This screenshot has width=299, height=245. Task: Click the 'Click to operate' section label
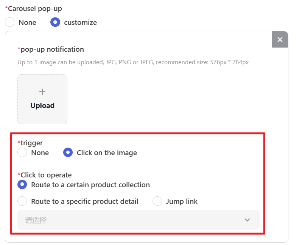46,175
